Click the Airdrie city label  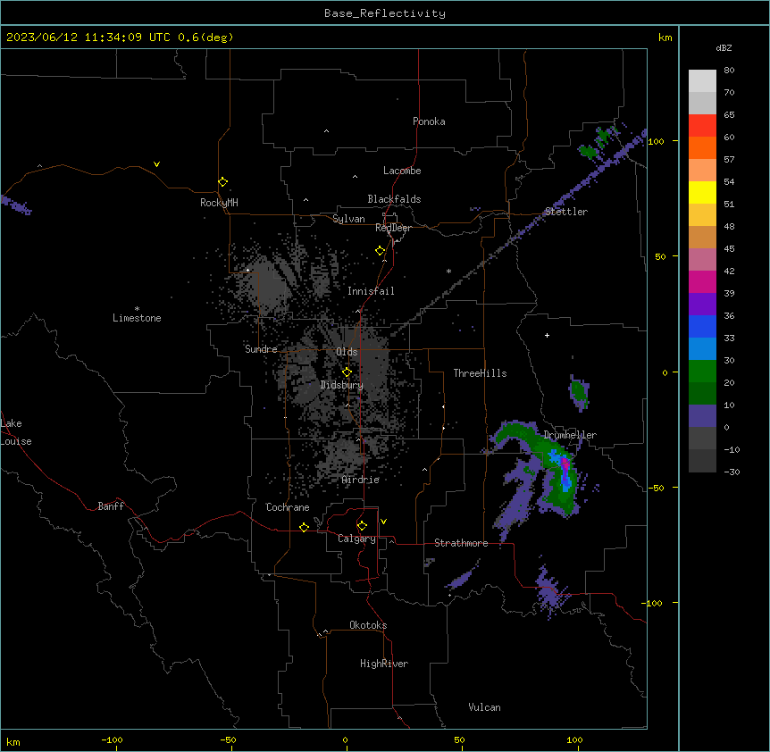[x=361, y=480]
